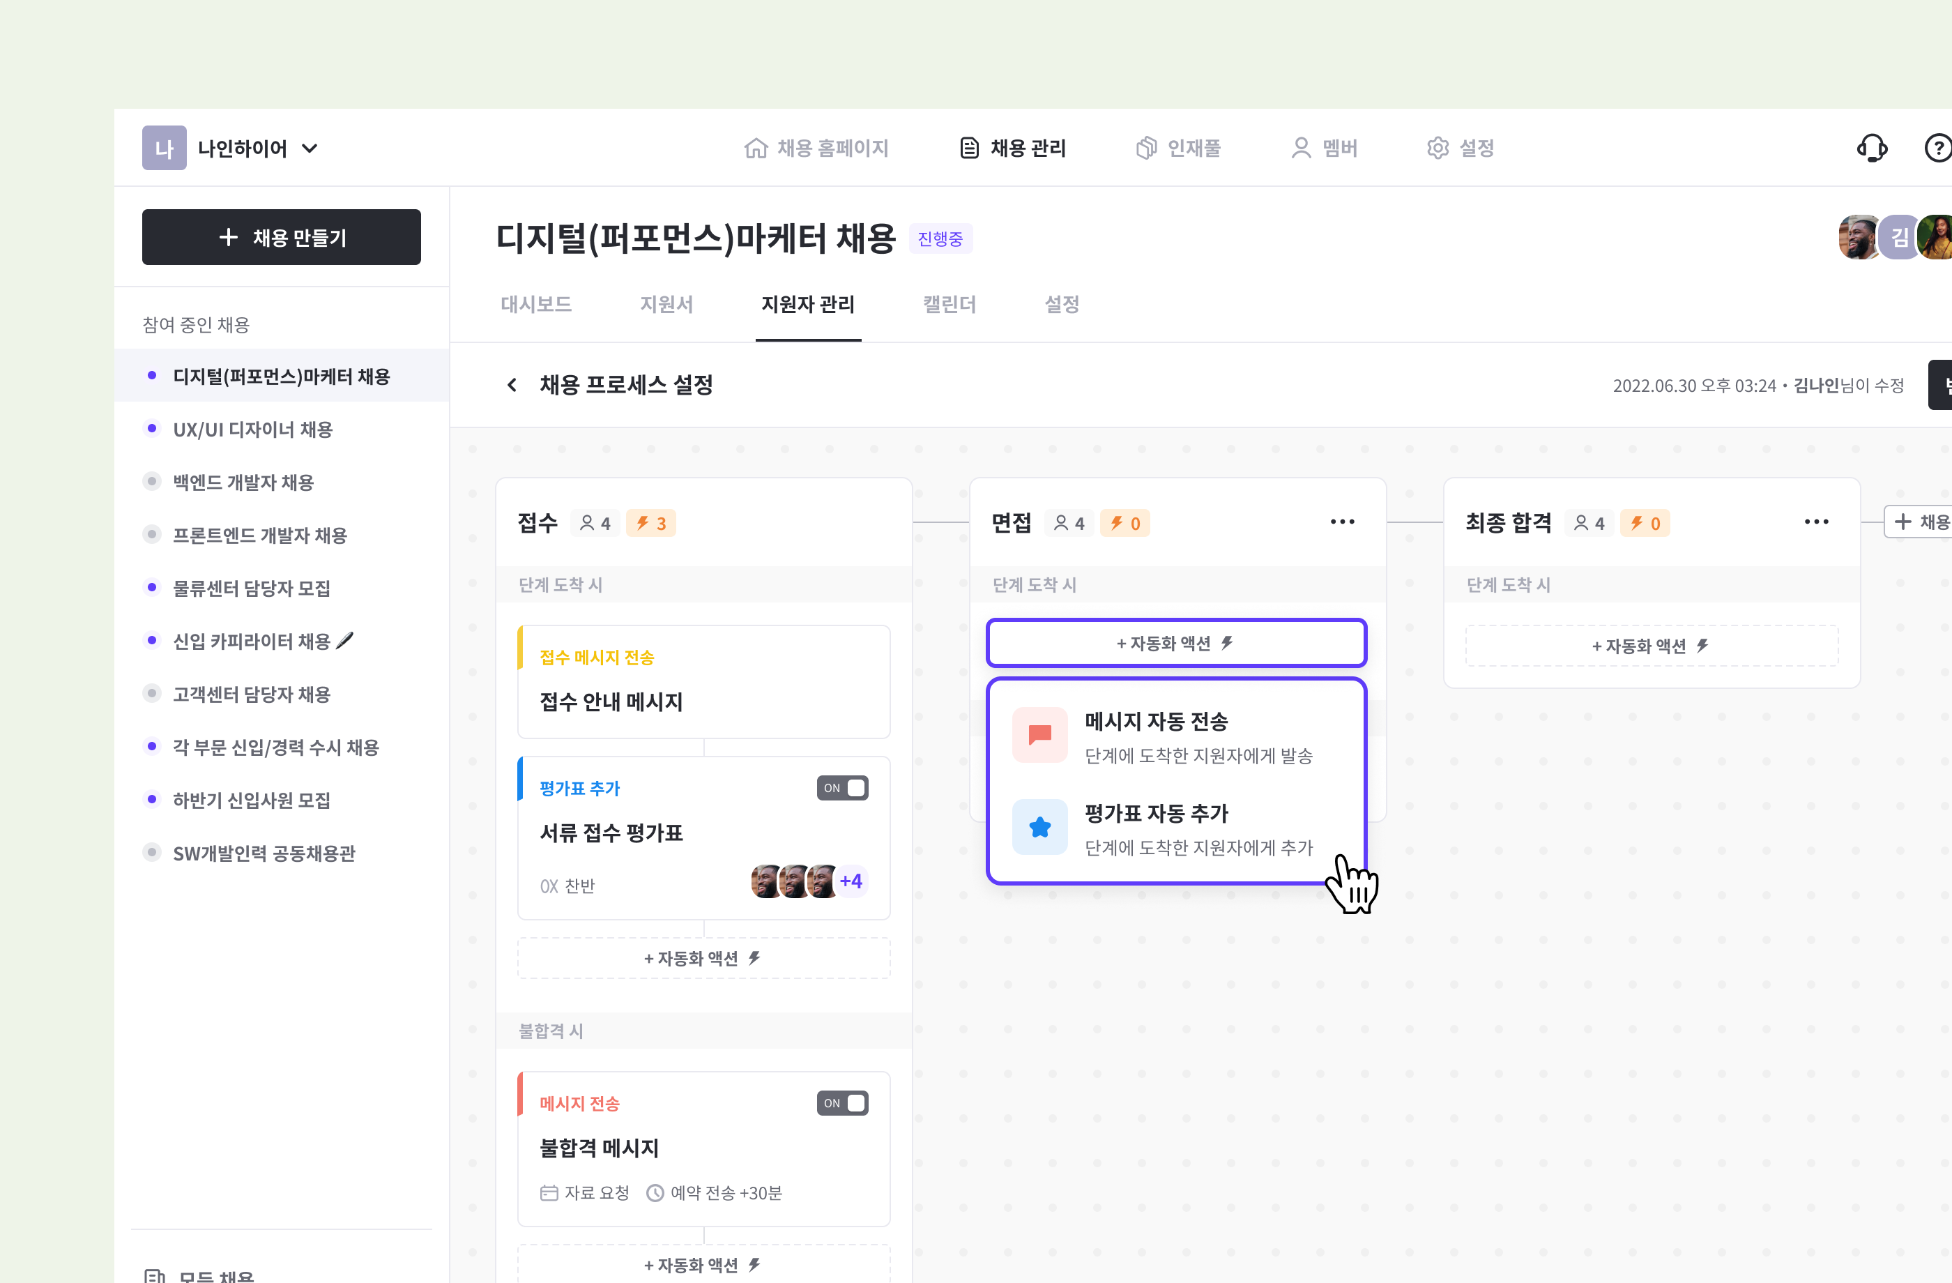This screenshot has width=1952, height=1283.
Task: Select SW개발인력 공동채용관 in sidebar
Action: [282, 852]
